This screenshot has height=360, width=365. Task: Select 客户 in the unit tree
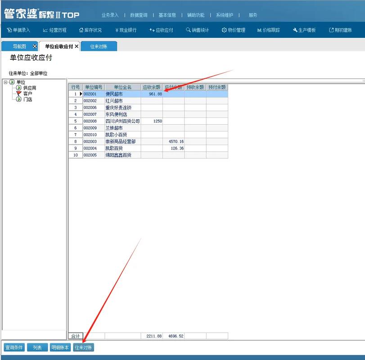coord(27,94)
